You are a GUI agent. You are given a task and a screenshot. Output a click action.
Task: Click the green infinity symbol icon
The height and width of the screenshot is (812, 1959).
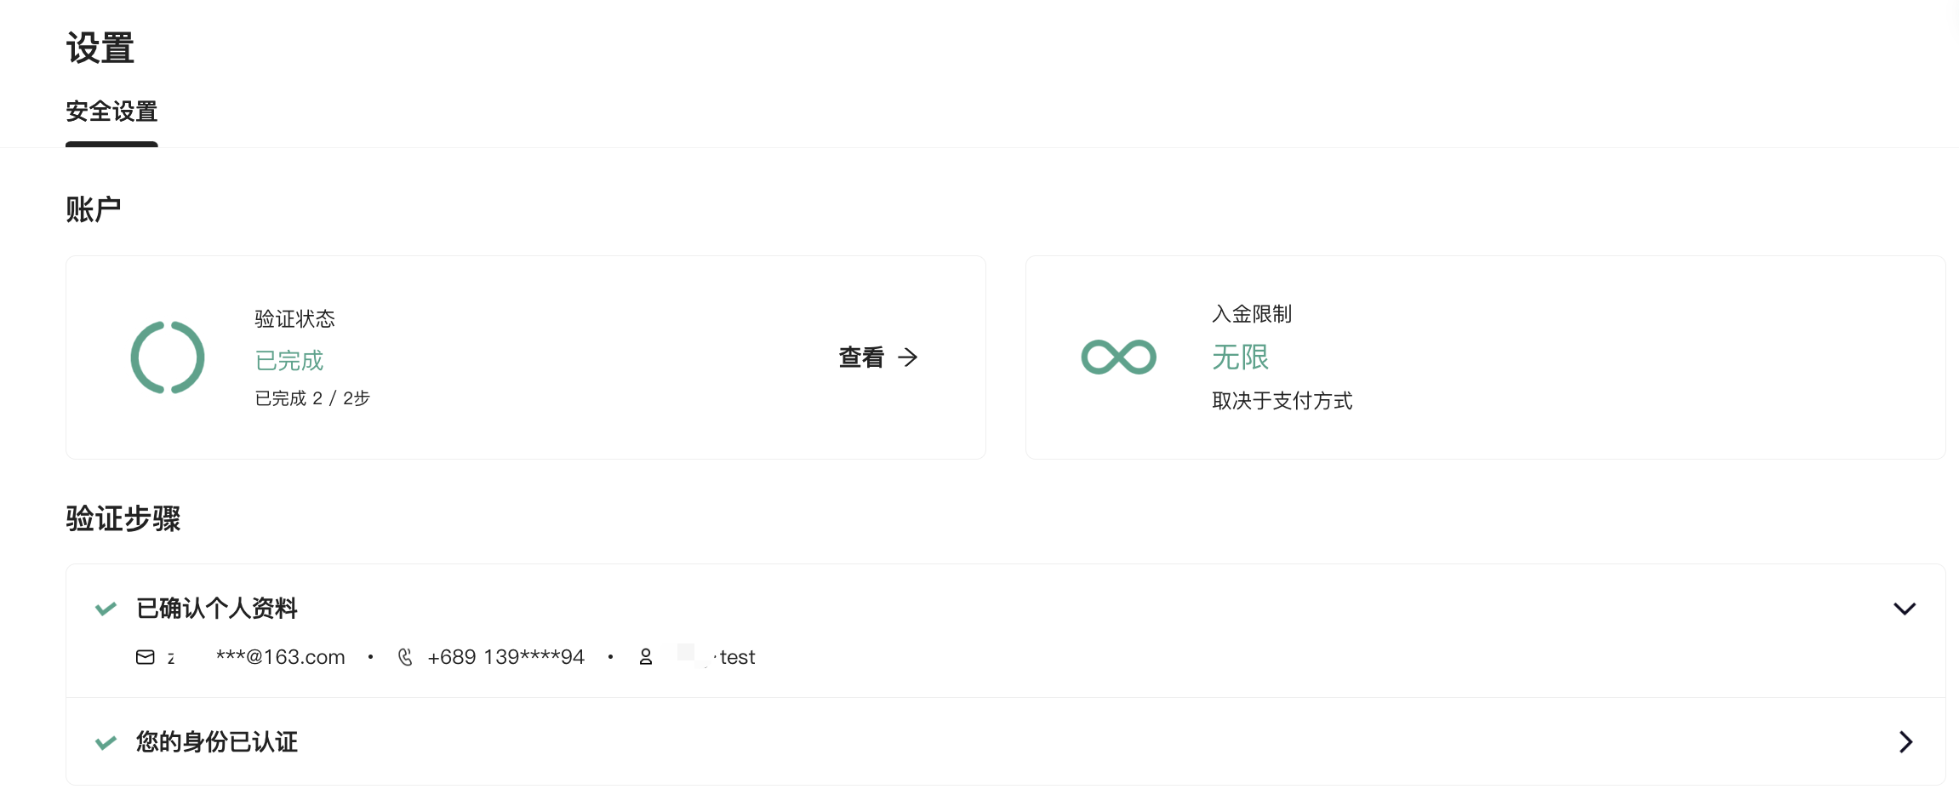pyautogui.click(x=1118, y=357)
